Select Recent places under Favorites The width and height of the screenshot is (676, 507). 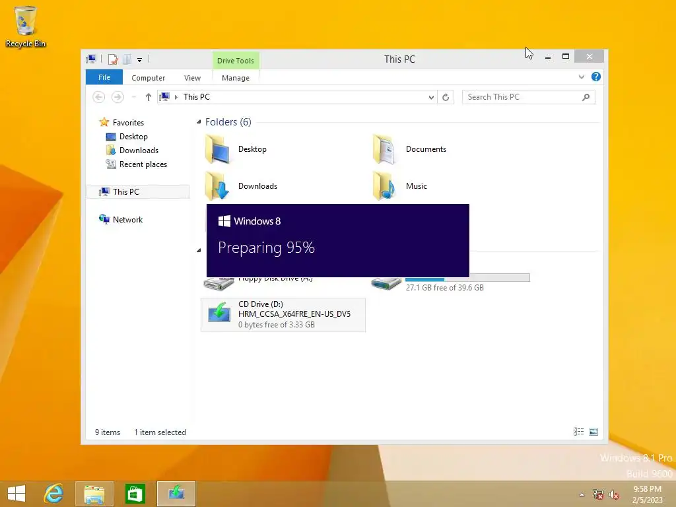(x=143, y=164)
